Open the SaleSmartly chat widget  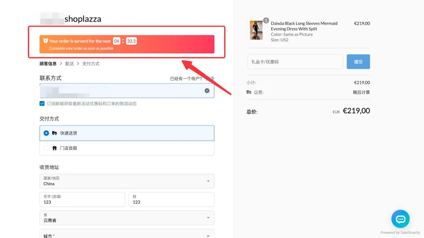(x=400, y=219)
